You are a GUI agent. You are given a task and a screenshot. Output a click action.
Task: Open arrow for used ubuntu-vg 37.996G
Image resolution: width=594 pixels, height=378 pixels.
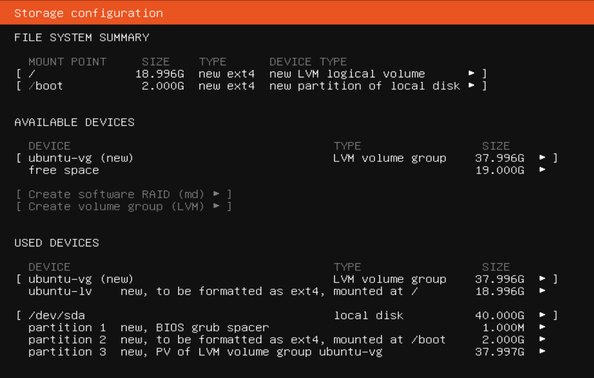pos(543,279)
